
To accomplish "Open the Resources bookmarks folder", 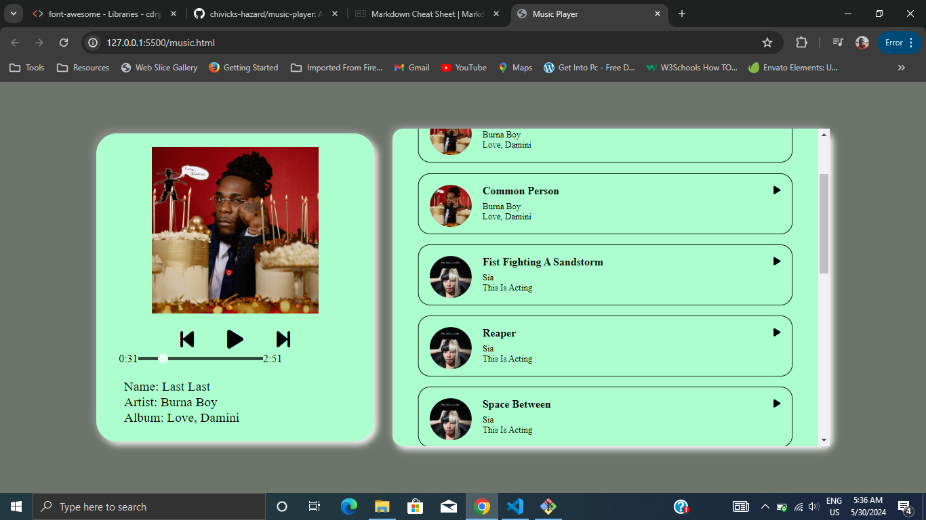I will 83,68.
